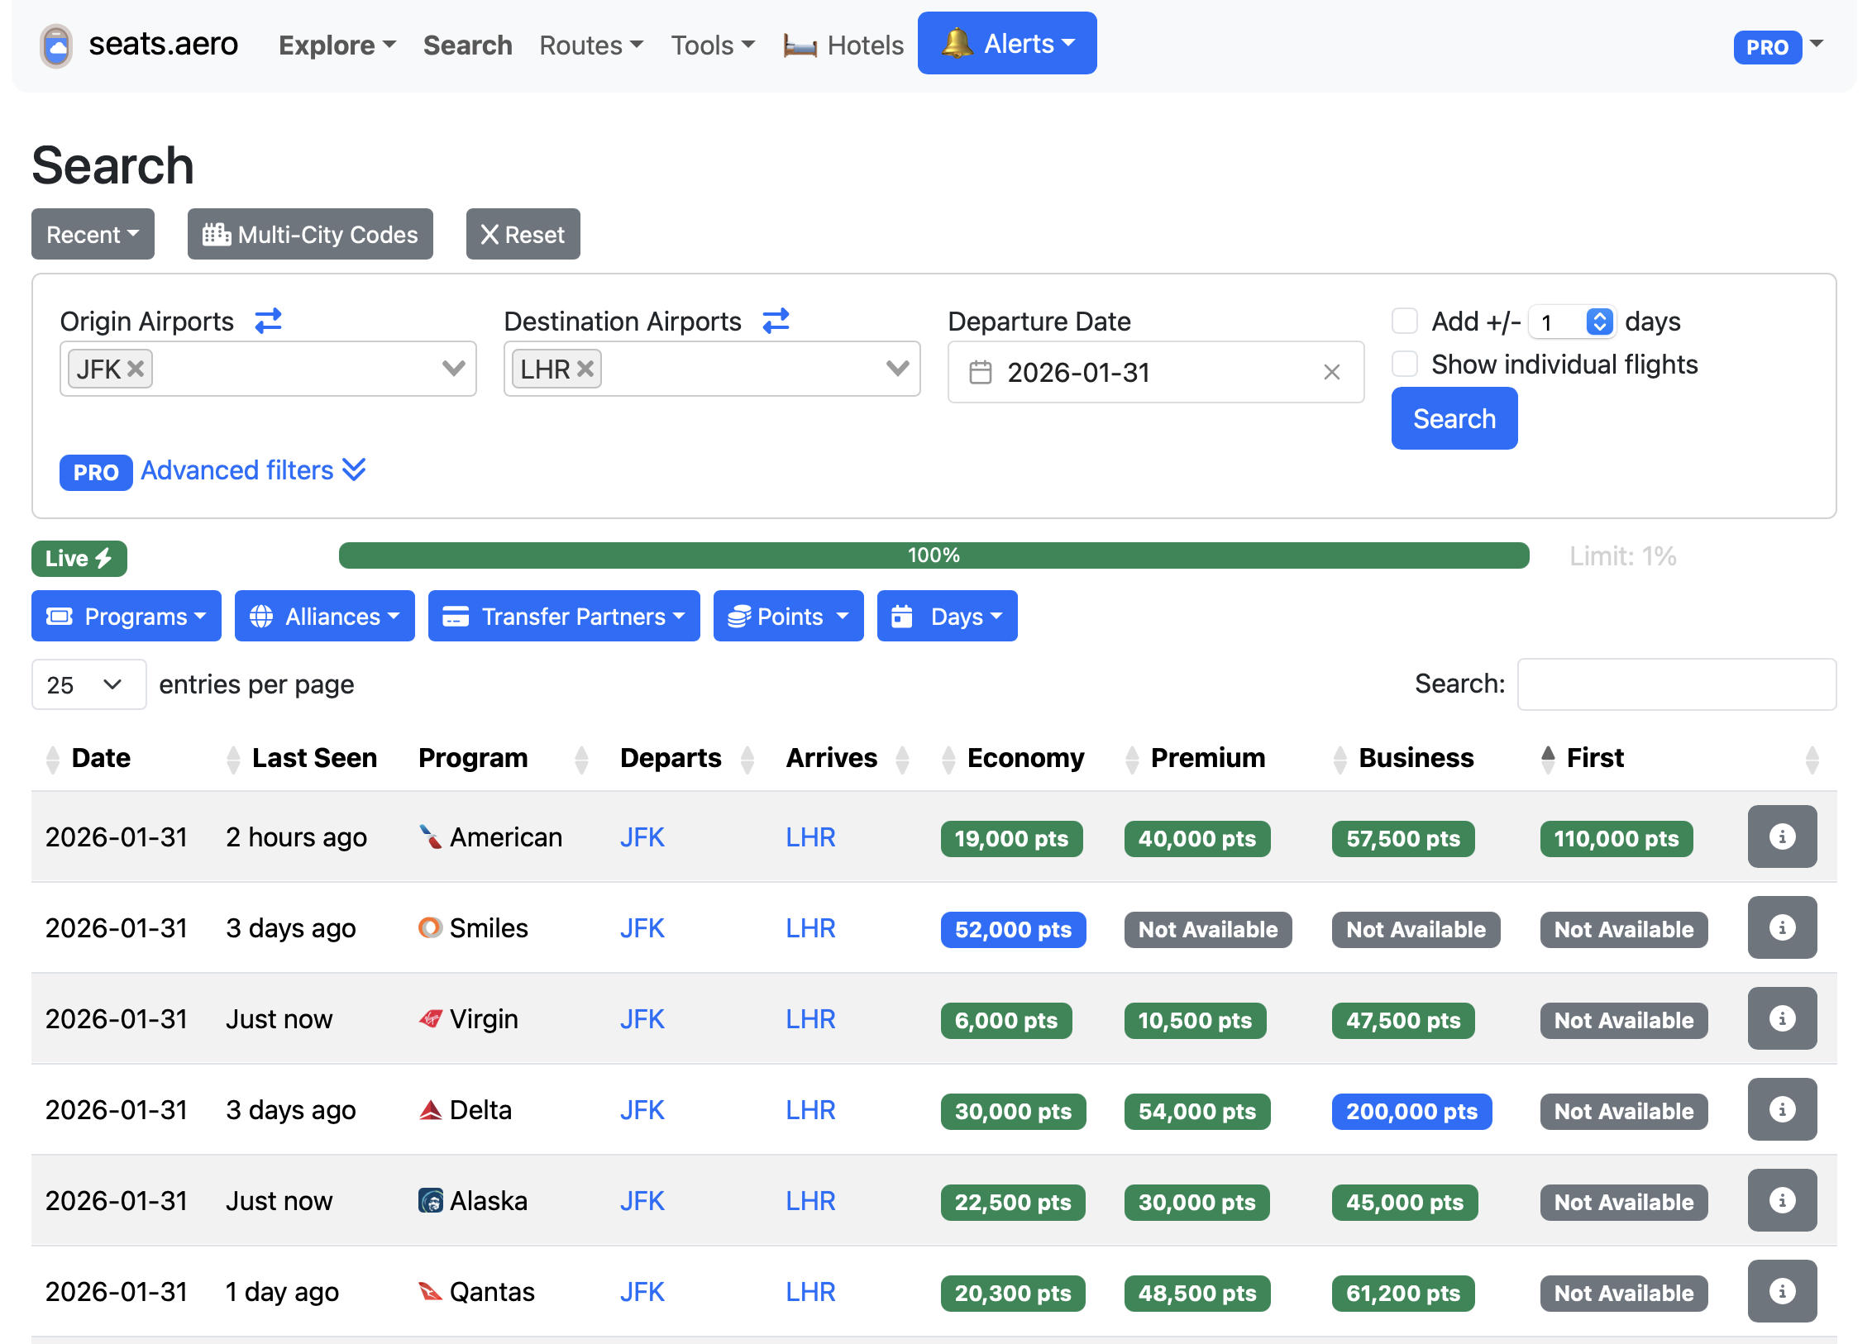Click Alaska 45,000 pts business badge
This screenshot has width=1872, height=1344.
1405,1202
